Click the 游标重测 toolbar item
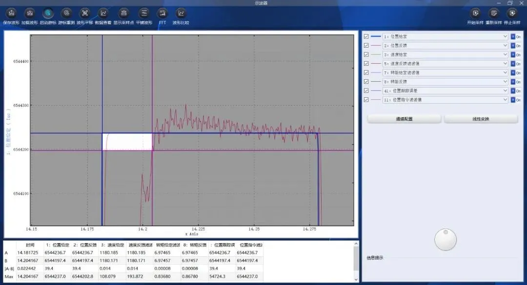 point(66,14)
